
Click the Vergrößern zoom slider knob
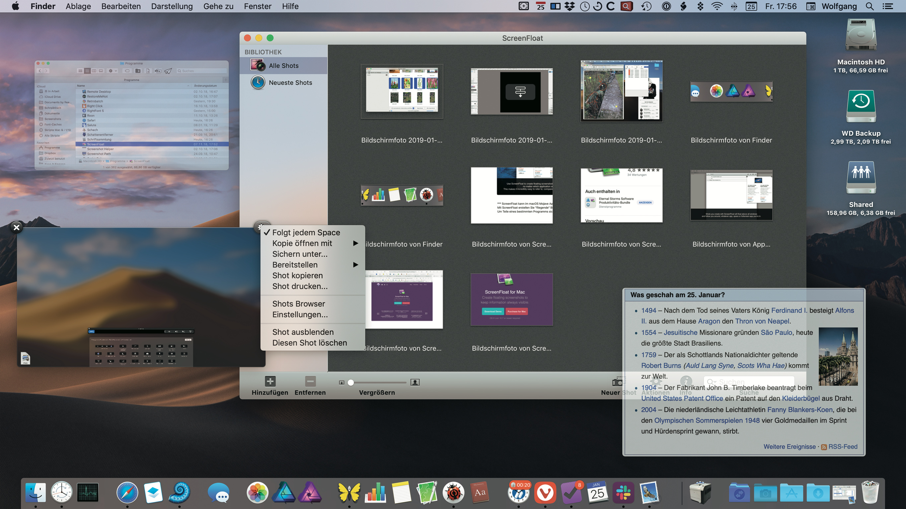coord(351,382)
